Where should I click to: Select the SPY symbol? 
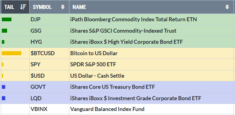35,64
